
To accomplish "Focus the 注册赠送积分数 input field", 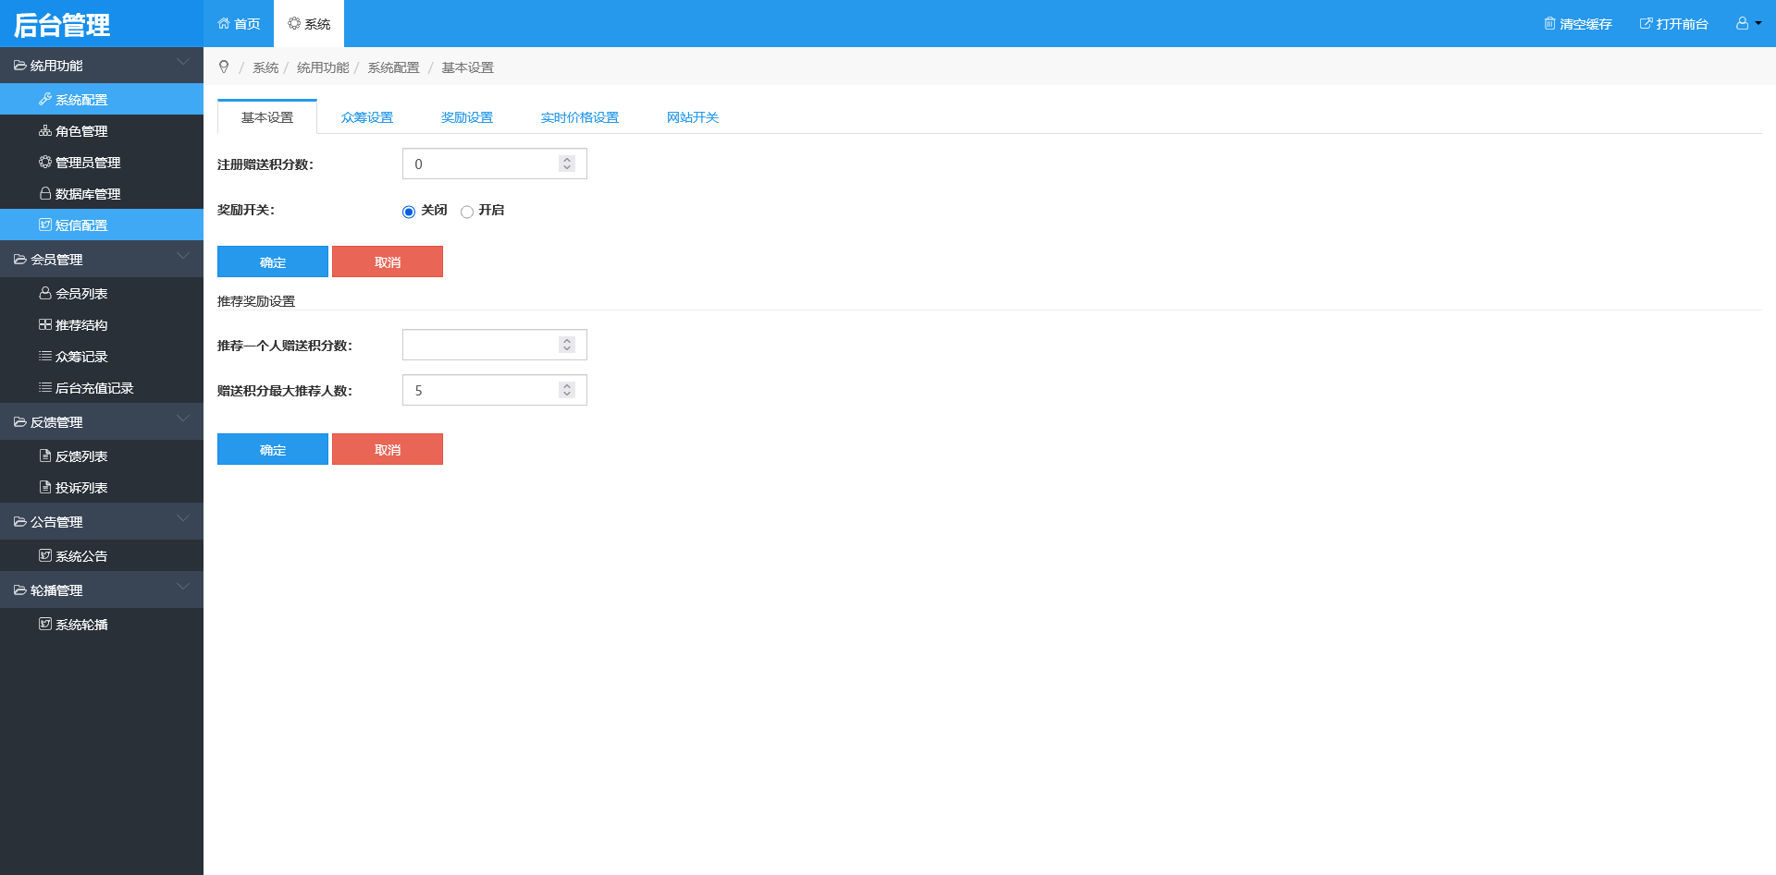I will pos(495,164).
